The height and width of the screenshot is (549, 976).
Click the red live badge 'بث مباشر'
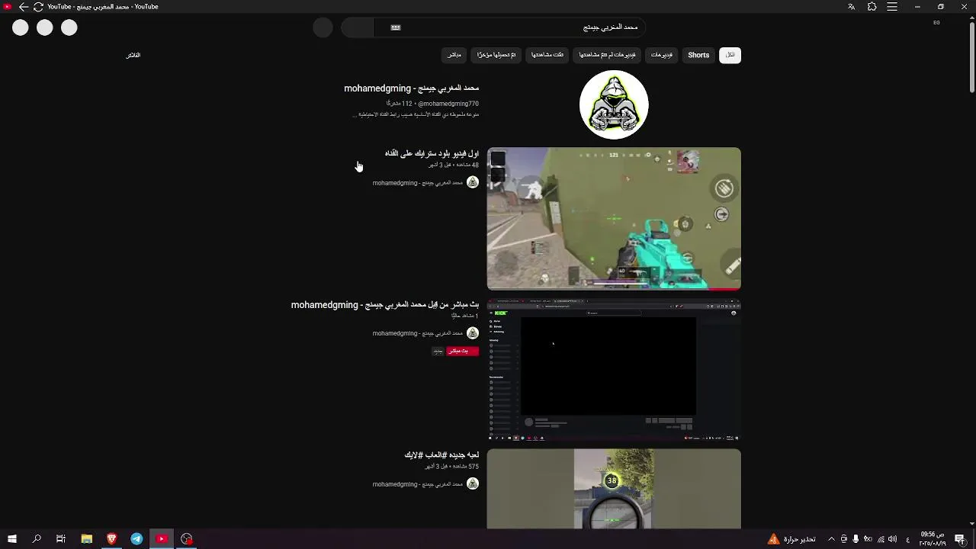point(463,351)
